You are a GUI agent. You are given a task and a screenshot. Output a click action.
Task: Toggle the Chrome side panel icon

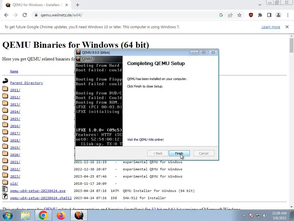pyautogui.click(x=269, y=15)
